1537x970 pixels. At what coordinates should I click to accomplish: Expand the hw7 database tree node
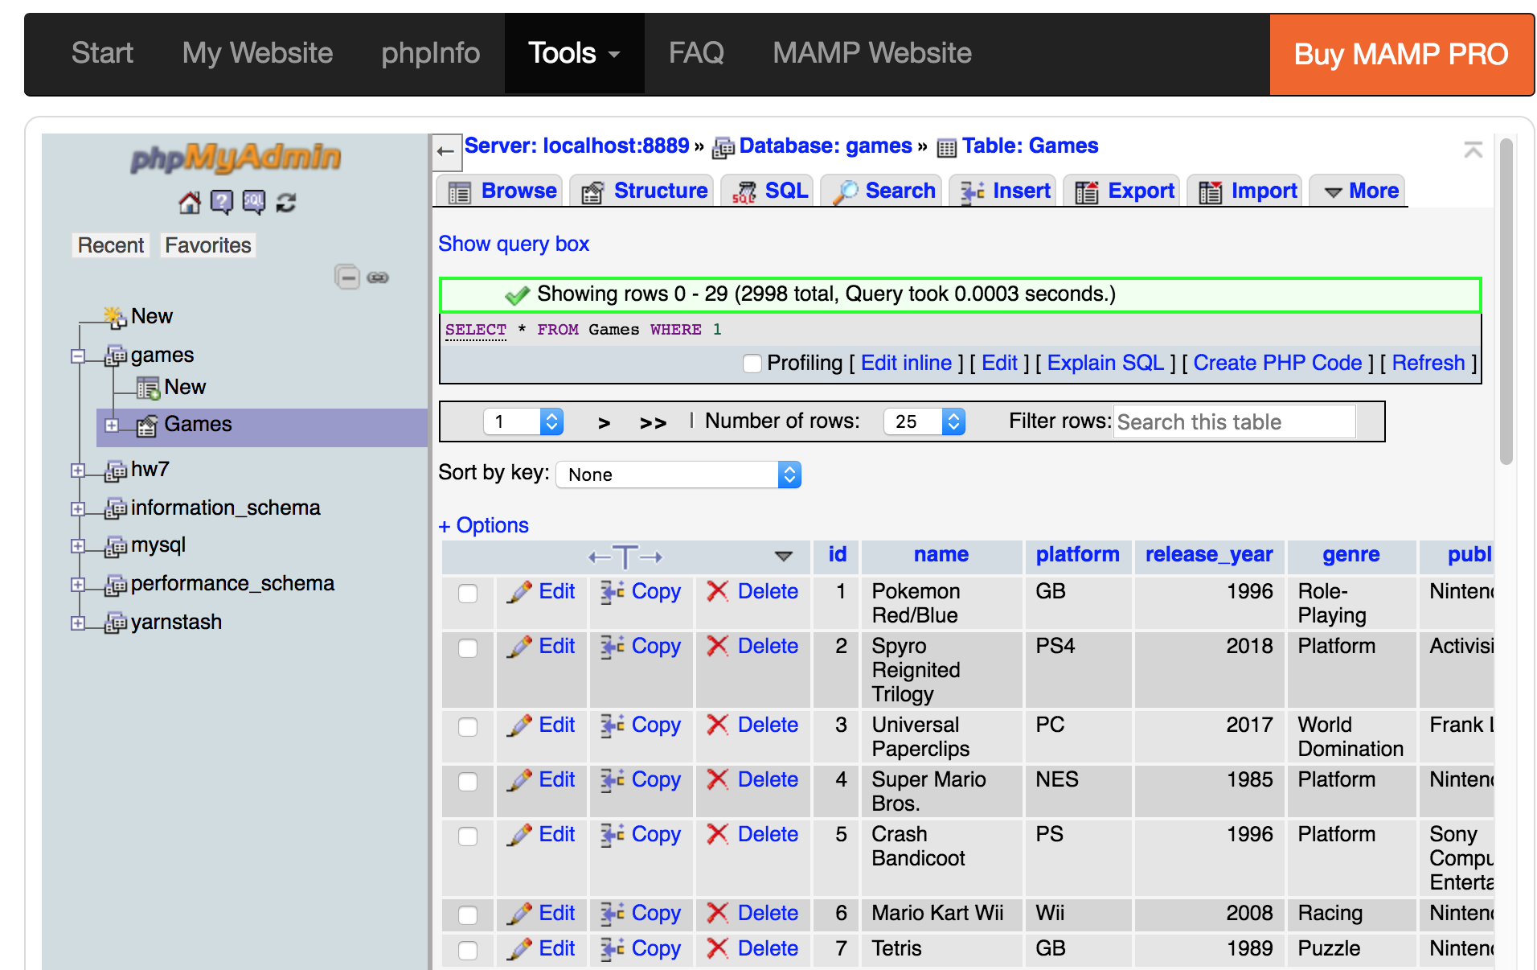point(78,471)
